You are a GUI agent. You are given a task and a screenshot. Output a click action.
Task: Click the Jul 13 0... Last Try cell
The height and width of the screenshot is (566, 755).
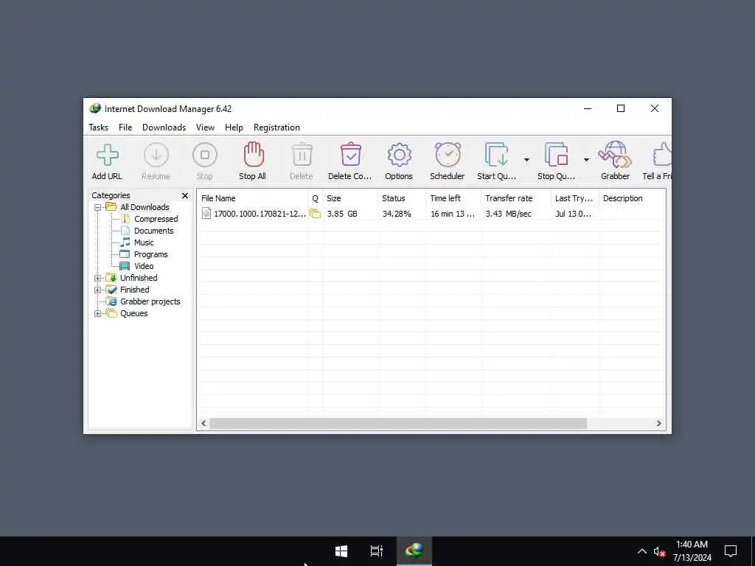point(573,214)
